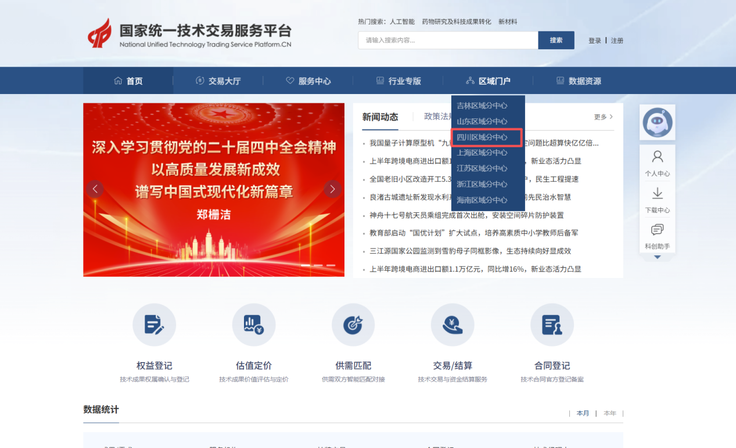
Task: Open the 交易/结算 transaction icon
Action: (x=453, y=324)
